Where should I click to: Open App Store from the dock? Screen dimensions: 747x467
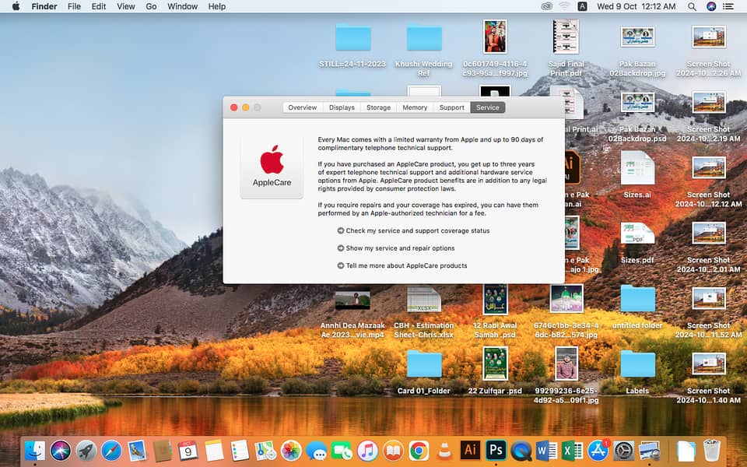click(x=598, y=450)
